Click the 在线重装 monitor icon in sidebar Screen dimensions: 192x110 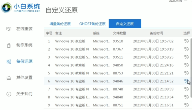(x=9, y=29)
